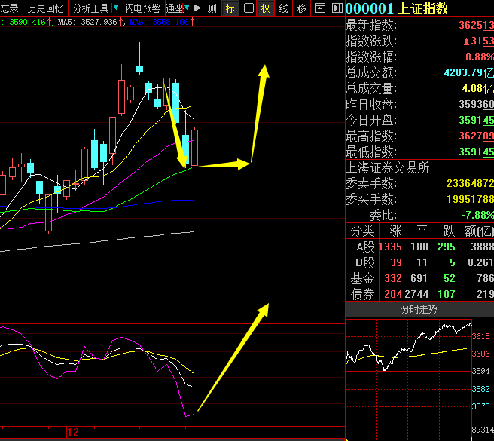Viewport: 494px width, 441px height.
Task: Open the 历史回忆 menu item
Action: pyautogui.click(x=46, y=8)
